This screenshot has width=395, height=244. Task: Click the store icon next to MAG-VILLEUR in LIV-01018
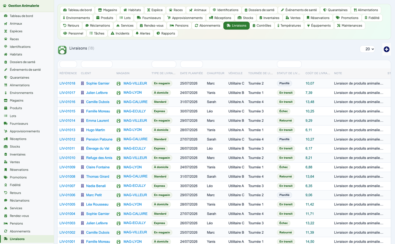119,84
